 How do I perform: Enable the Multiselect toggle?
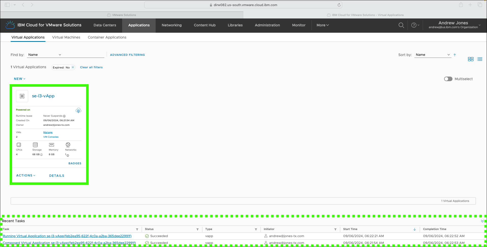click(448, 79)
